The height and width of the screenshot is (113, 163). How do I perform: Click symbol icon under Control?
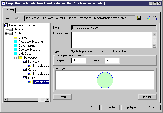pyautogui.click(x=30, y=74)
